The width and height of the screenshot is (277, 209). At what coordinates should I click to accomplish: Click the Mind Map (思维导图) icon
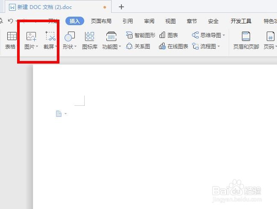coord(195,35)
